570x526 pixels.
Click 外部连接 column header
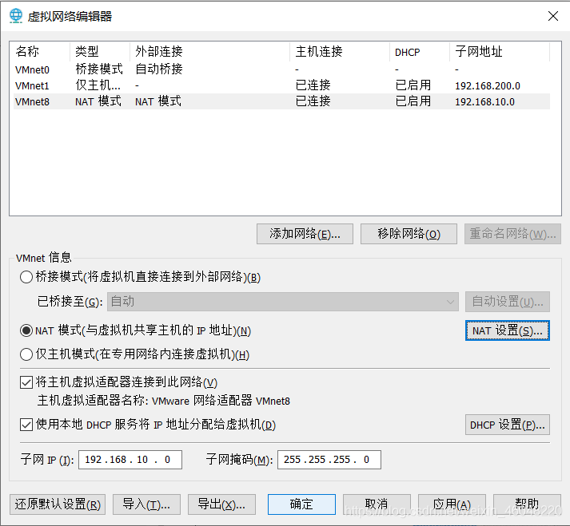coord(209,52)
